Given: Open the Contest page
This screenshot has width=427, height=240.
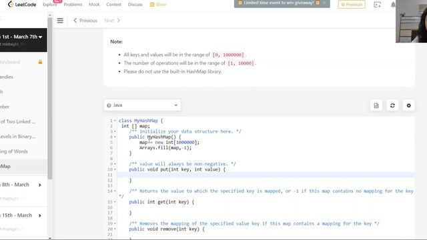Looking at the screenshot, I should click(x=114, y=5).
